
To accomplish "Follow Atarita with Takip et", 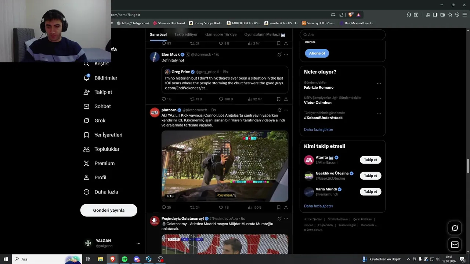I will pyautogui.click(x=370, y=160).
